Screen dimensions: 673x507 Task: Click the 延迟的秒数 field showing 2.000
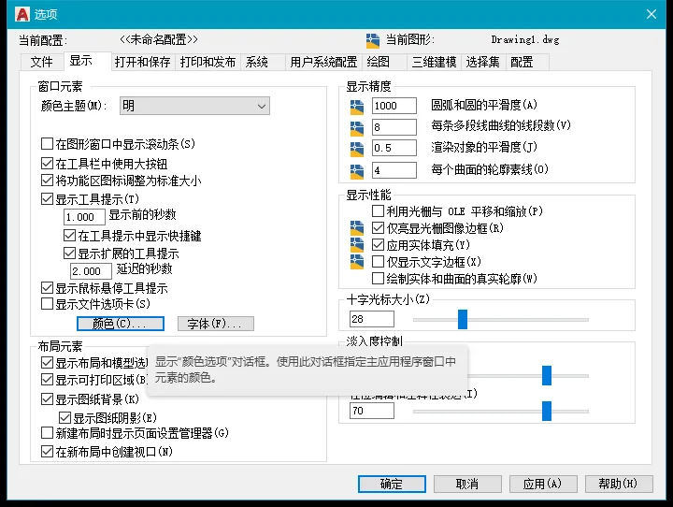click(91, 271)
